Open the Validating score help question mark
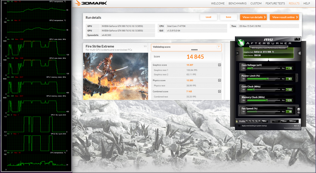The height and width of the screenshot is (173, 316). (219, 47)
